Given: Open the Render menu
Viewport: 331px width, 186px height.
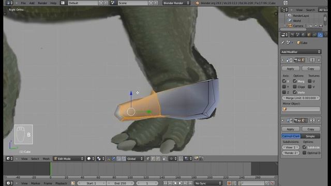Looking at the screenshot, I should [x=42, y=3].
